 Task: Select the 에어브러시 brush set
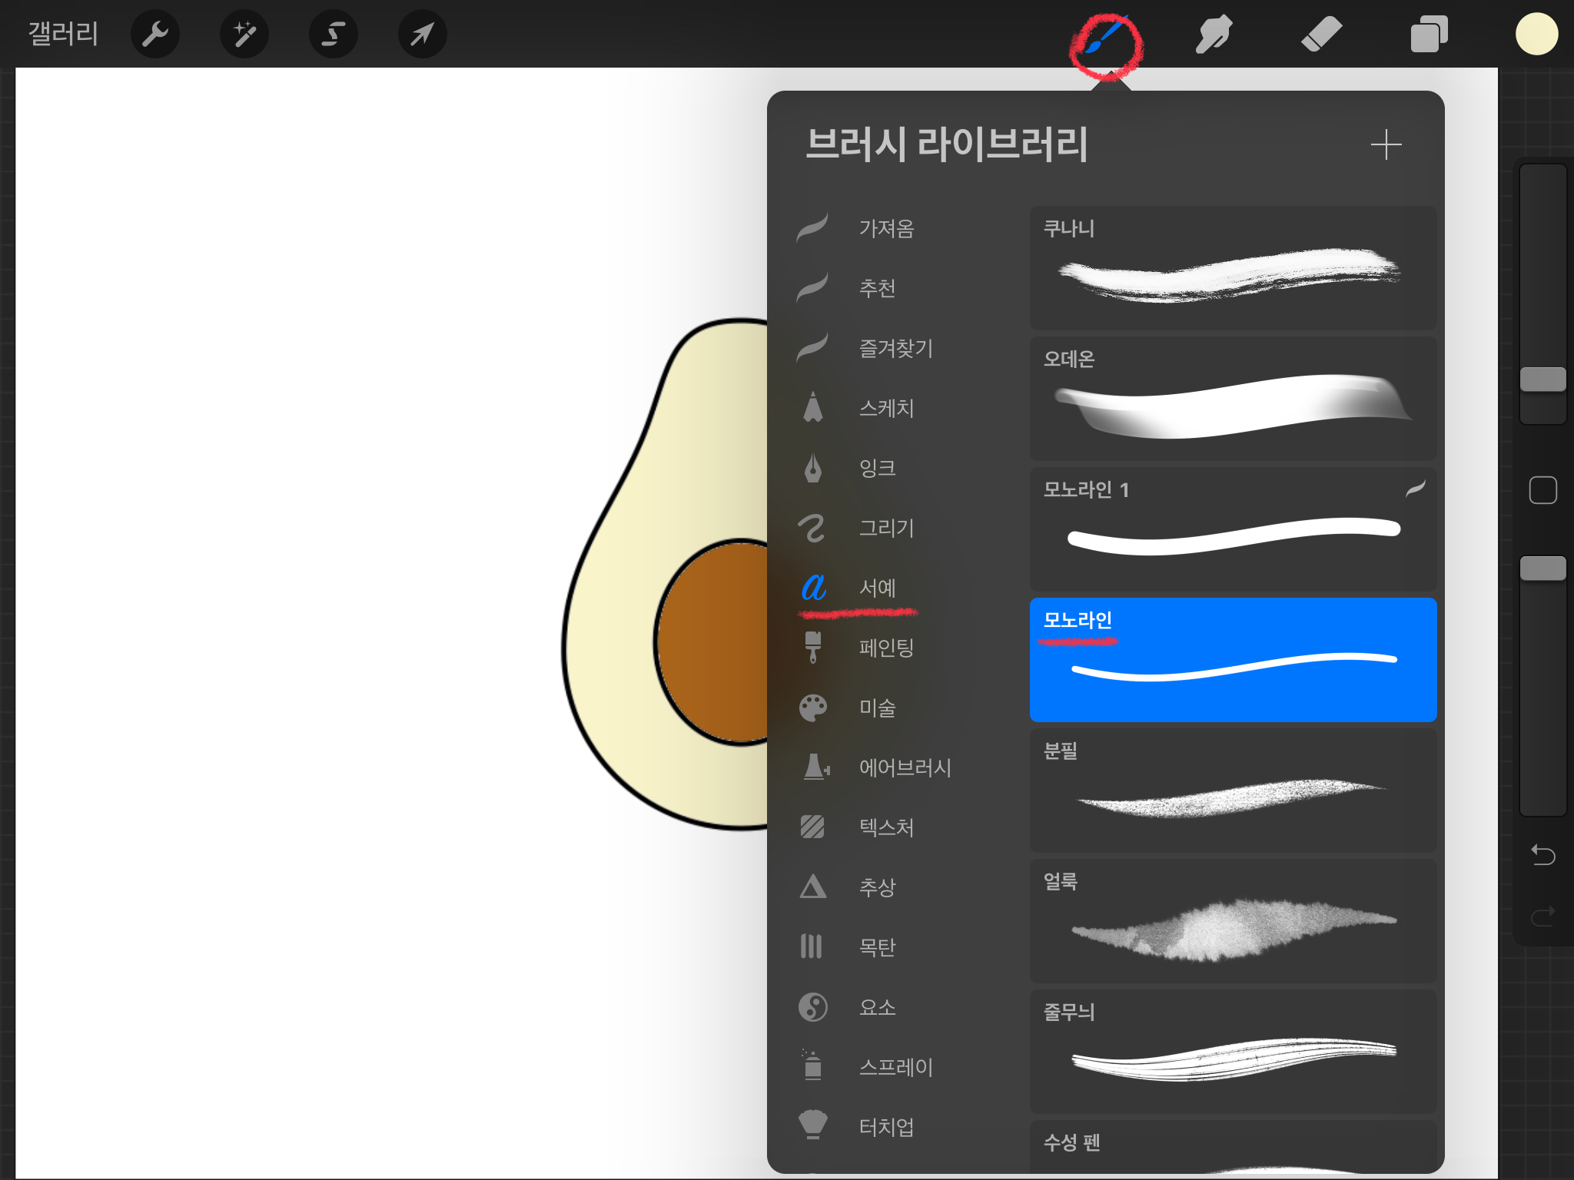[904, 767]
